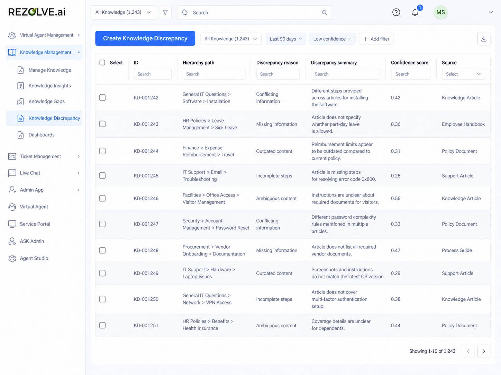Screen dimensions: 501x375
Task: Click the funnel filter icon
Action: point(165,12)
